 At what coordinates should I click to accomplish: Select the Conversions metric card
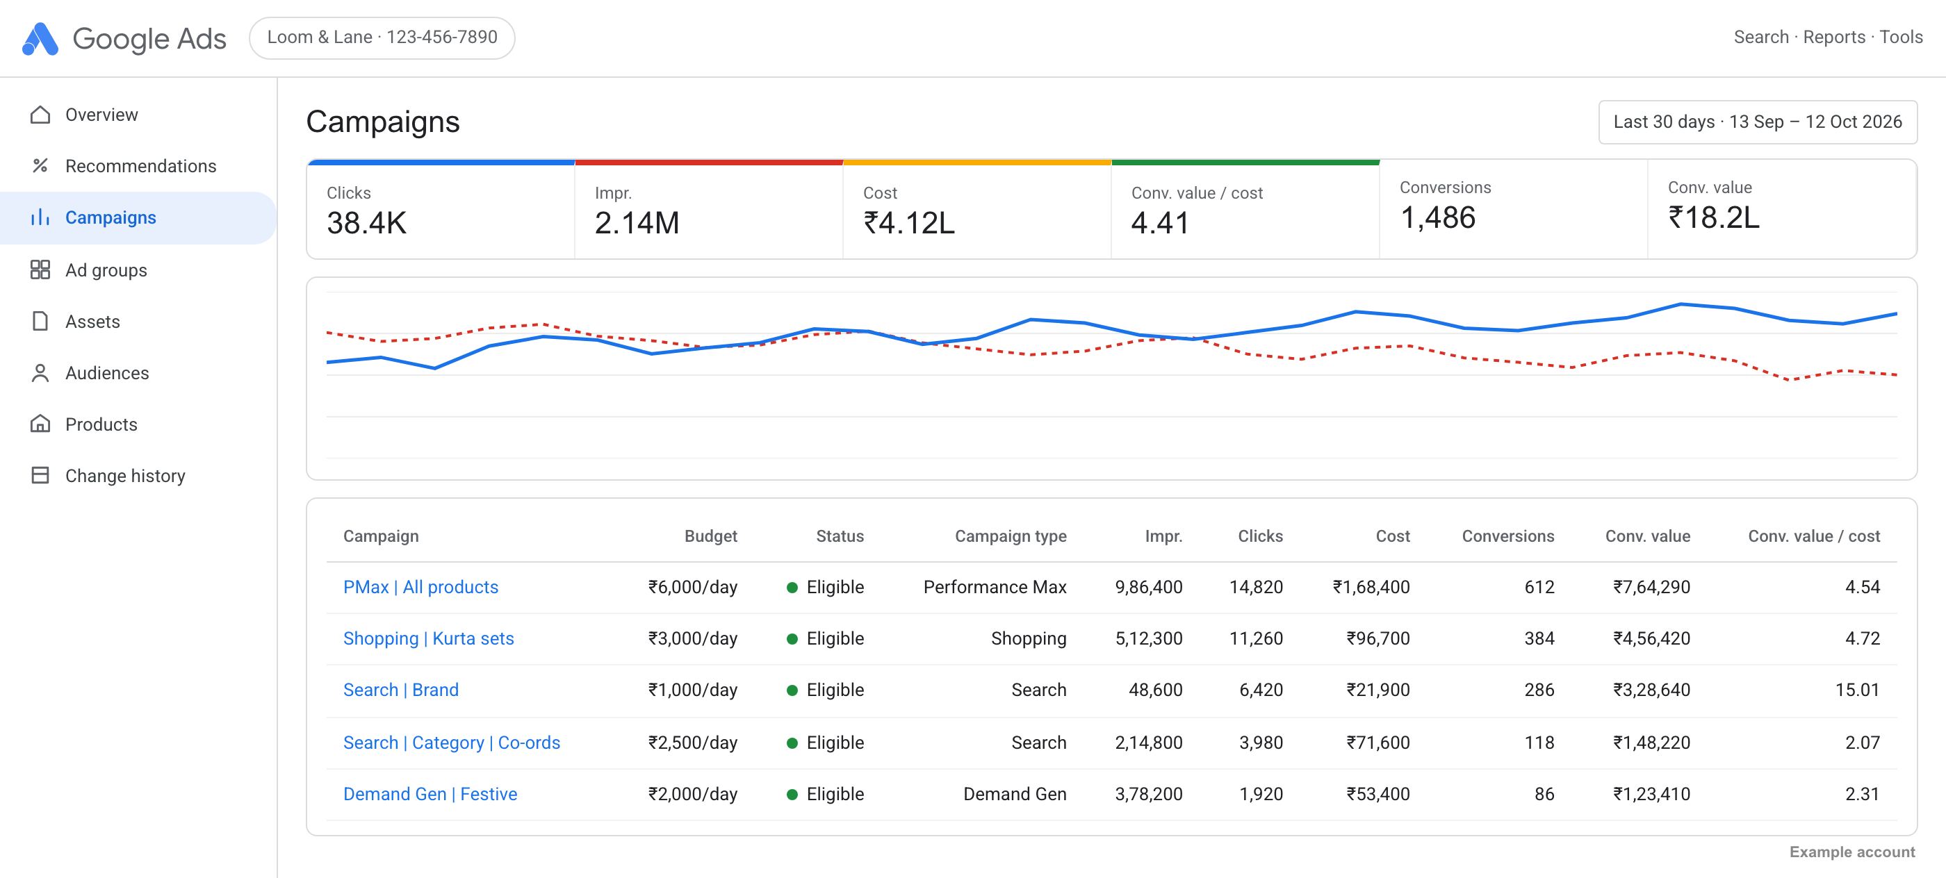1513,209
